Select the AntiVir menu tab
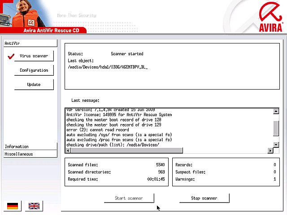 point(30,43)
